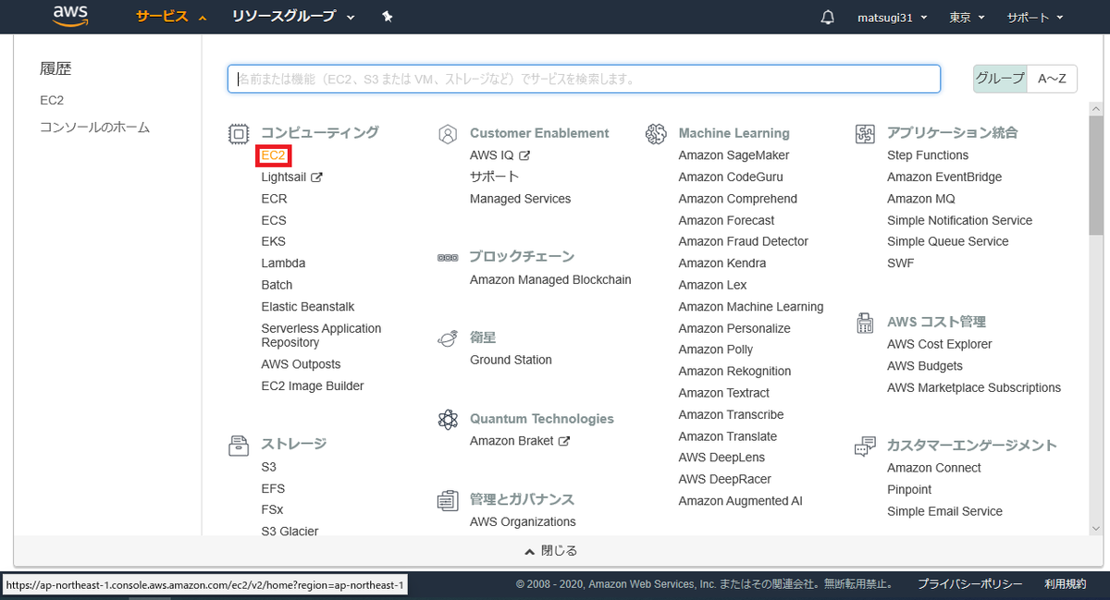Image resolution: width=1110 pixels, height=600 pixels.
Task: Open AWS Outposts service
Action: click(x=301, y=364)
